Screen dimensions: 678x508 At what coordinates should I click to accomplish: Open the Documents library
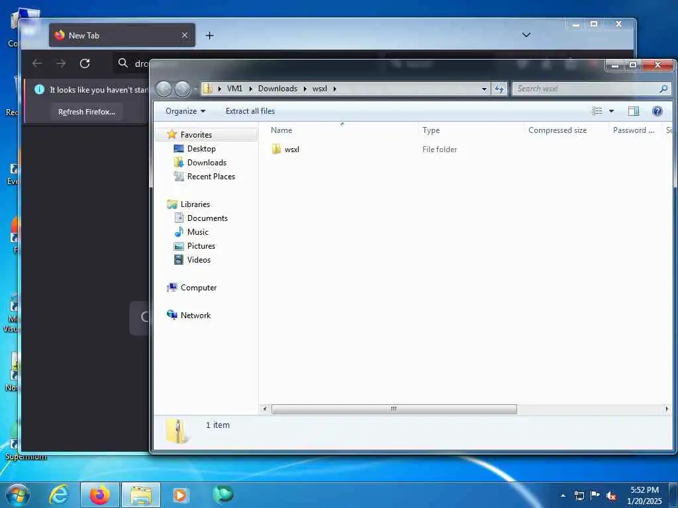(207, 218)
